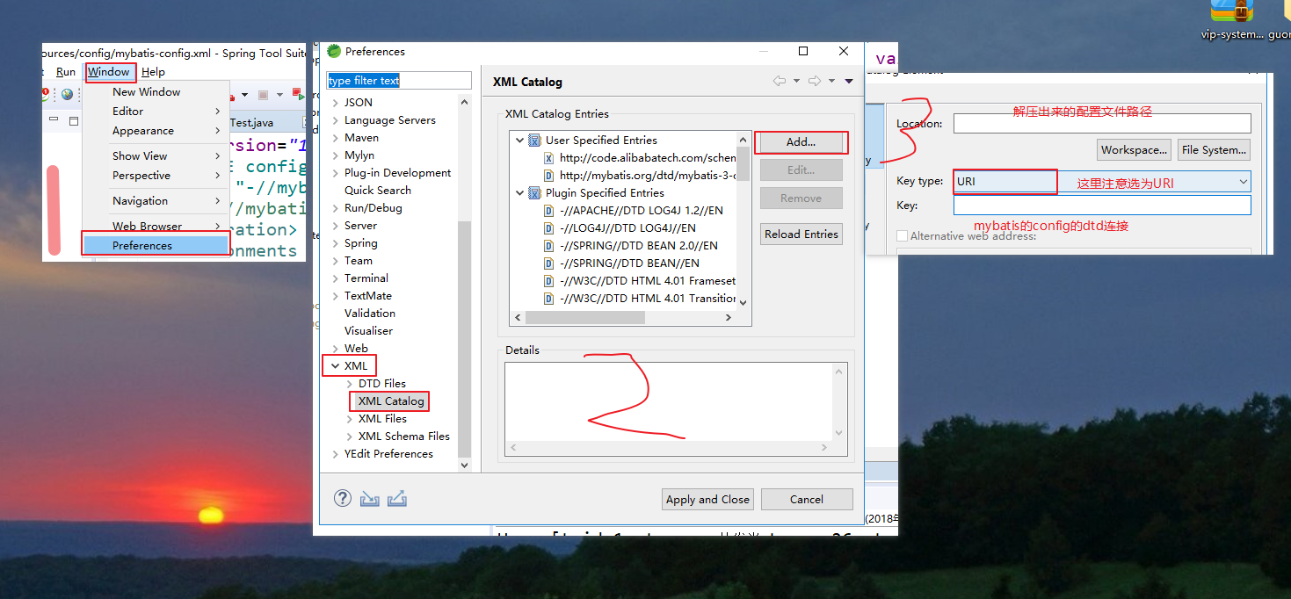Expand the Spring preferences node
The image size is (1291, 599).
[335, 243]
